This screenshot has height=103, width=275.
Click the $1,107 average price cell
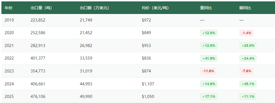[x=148, y=84]
